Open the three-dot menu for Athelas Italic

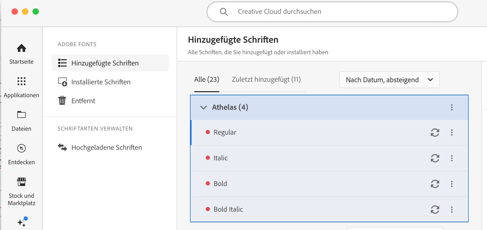click(x=452, y=158)
